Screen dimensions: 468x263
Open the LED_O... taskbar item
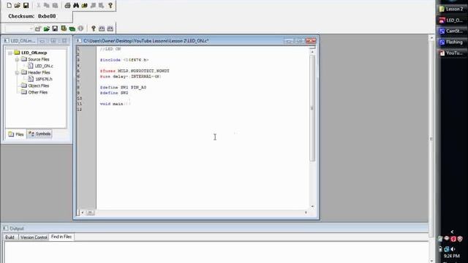(x=451, y=20)
